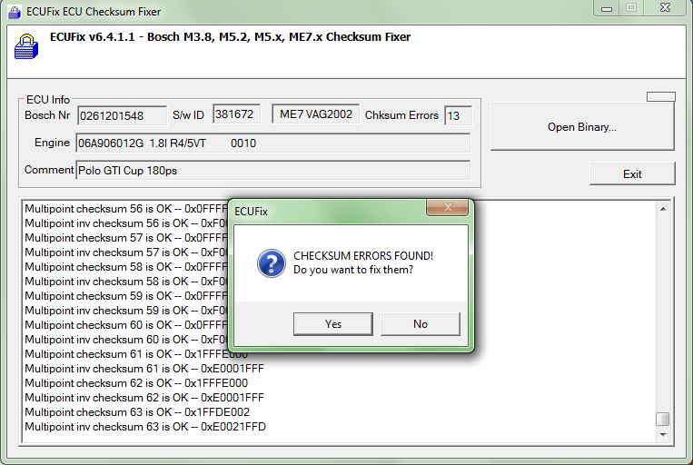
Task: Select log line Multipoint checksum 60 is OK
Action: 126,325
